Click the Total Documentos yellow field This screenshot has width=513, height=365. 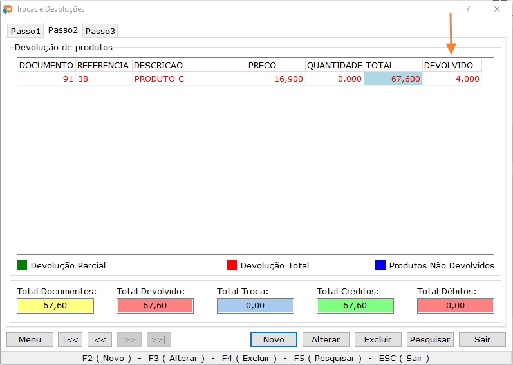[55, 306]
